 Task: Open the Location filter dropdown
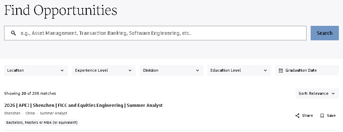point(36,71)
